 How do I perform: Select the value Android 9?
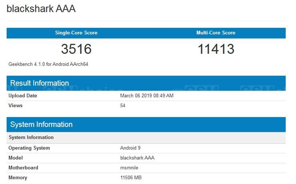130,148
